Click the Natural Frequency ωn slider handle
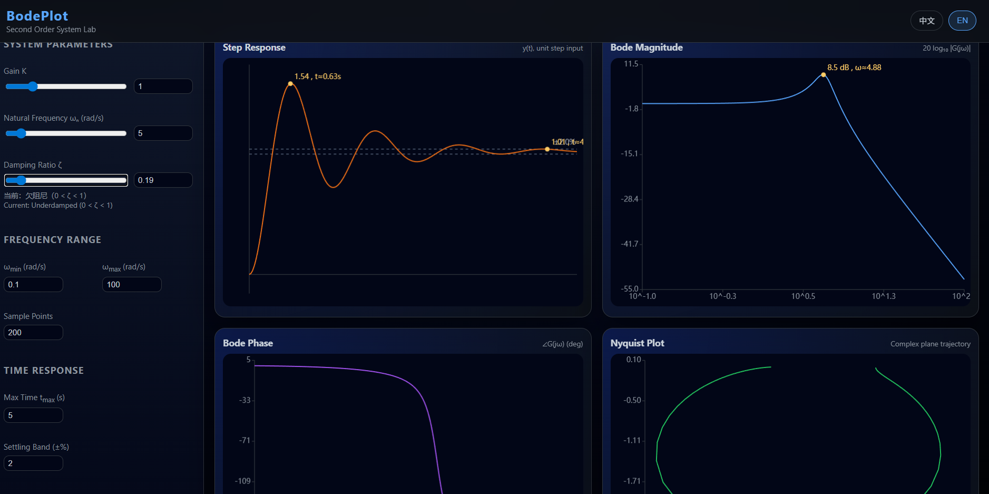 click(x=22, y=133)
